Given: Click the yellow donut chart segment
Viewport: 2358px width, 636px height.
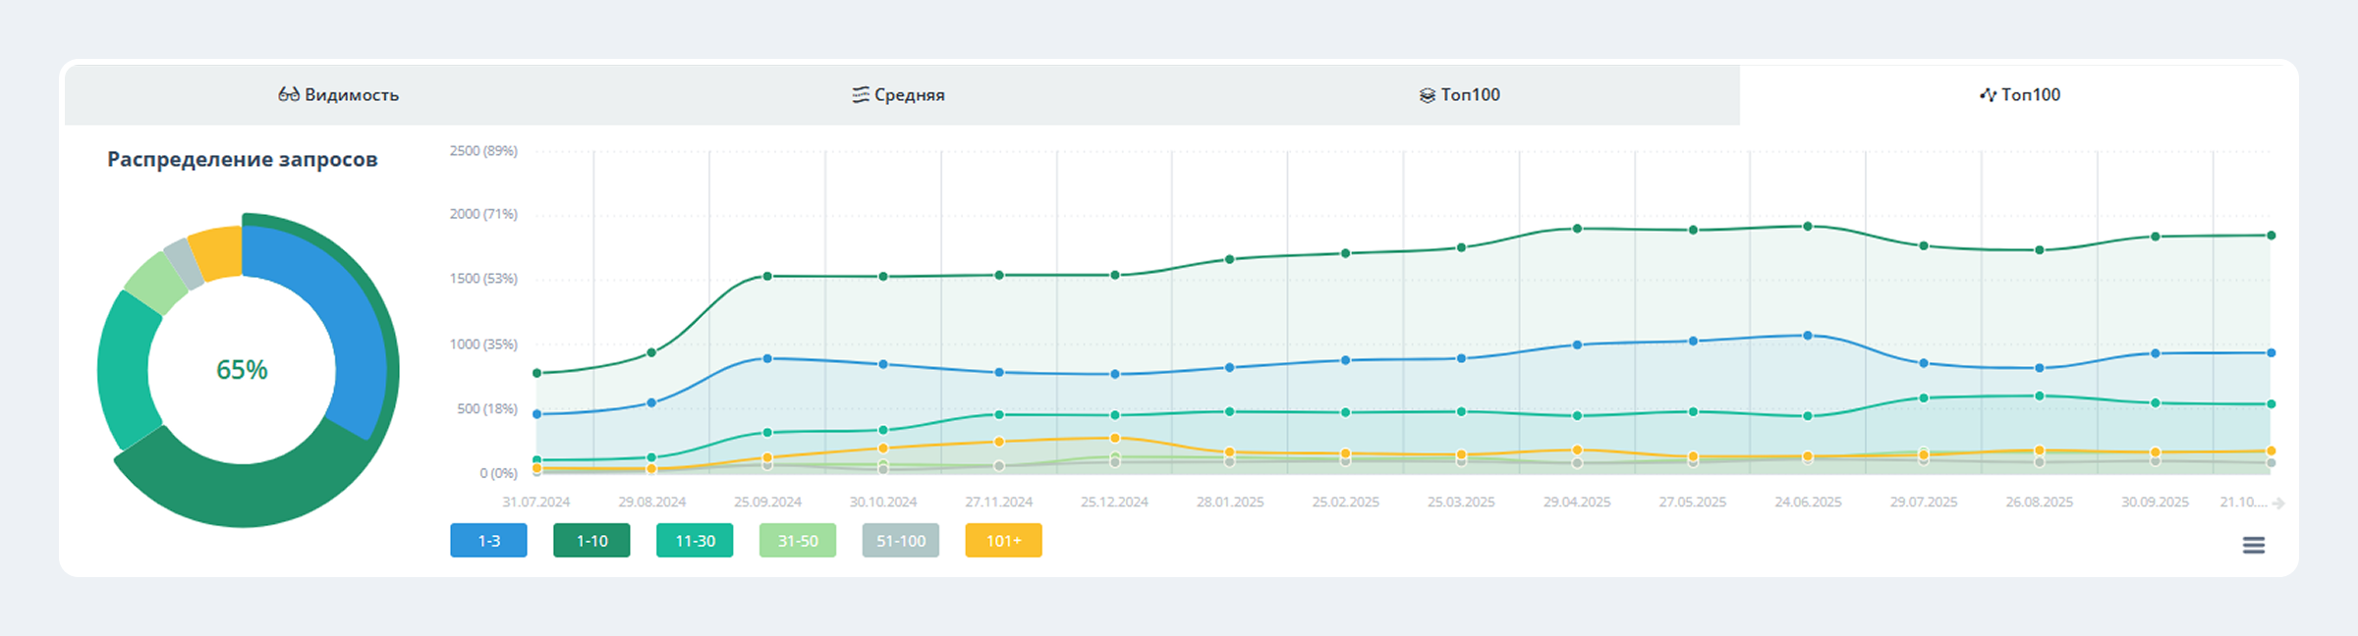Looking at the screenshot, I should [216, 252].
